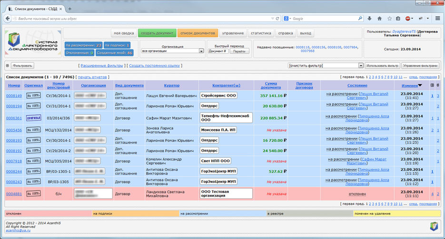Click the 'Изменен' sort direction arrow
Viewport: 445px width, 239px height.
[420, 85]
